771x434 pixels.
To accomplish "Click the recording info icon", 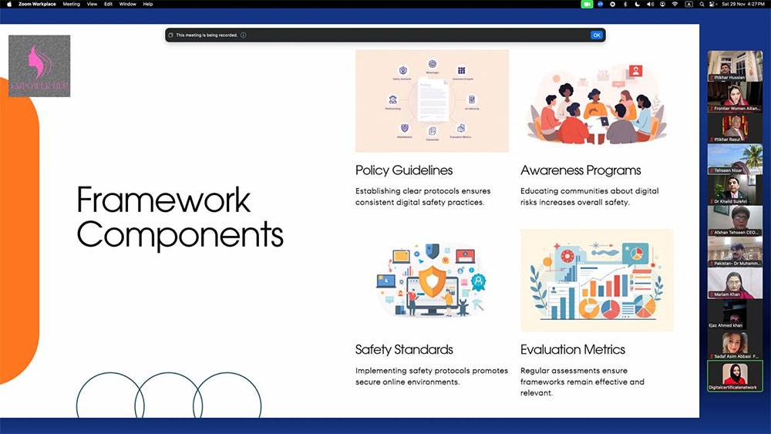I will click(244, 35).
